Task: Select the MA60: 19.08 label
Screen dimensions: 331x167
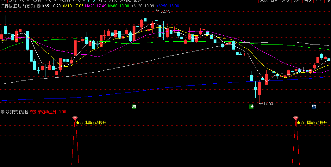Action: [118, 6]
